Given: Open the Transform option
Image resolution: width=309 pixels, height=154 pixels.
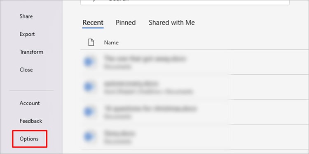Looking at the screenshot, I should point(31,52).
